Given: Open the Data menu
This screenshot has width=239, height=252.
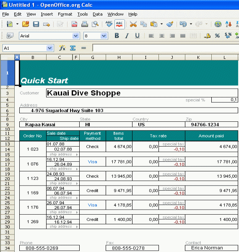Looking at the screenshot, I should [98, 14].
